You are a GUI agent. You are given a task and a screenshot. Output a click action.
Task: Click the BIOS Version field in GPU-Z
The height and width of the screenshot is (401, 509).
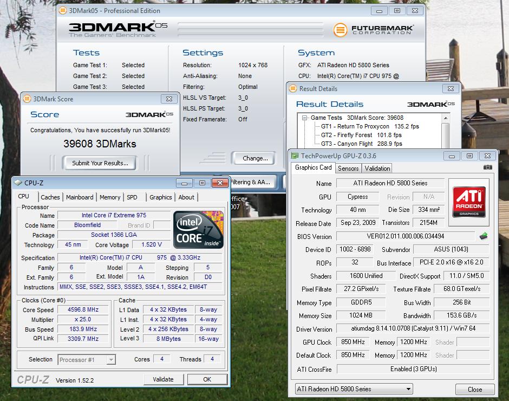pyautogui.click(x=406, y=236)
